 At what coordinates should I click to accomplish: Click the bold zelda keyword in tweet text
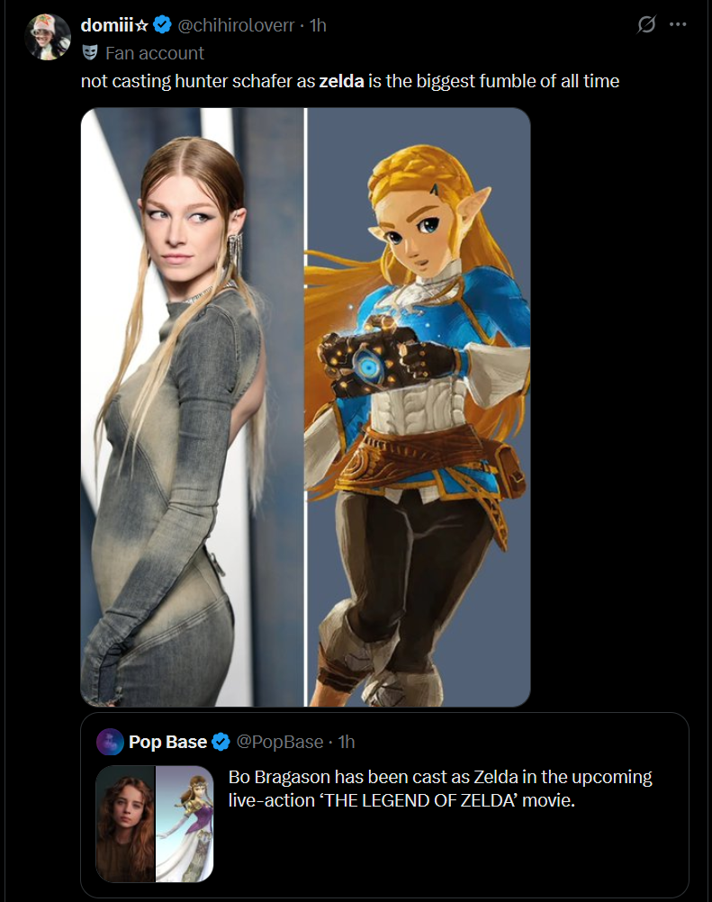(x=342, y=80)
